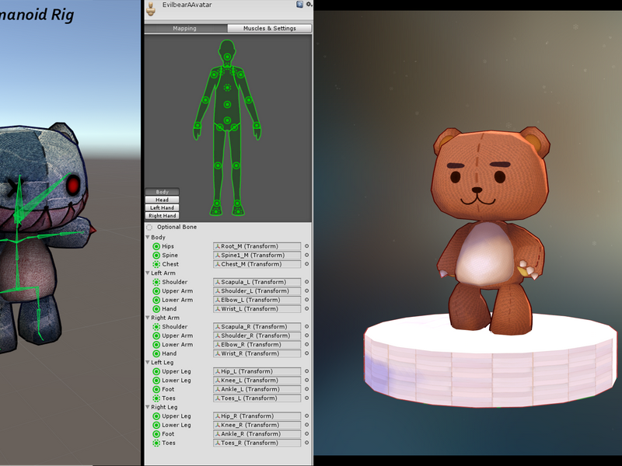
Task: Collapse the Right Arm section
Action: [148, 318]
